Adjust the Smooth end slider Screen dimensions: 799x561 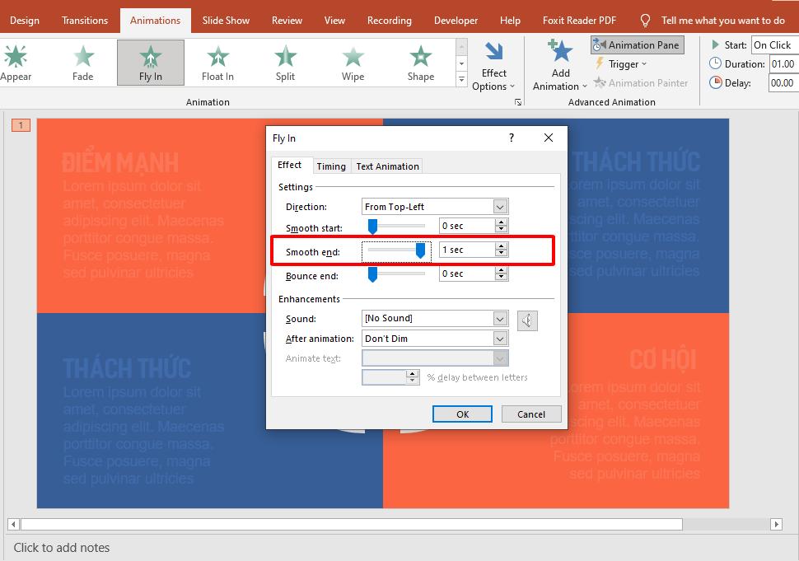[420, 250]
